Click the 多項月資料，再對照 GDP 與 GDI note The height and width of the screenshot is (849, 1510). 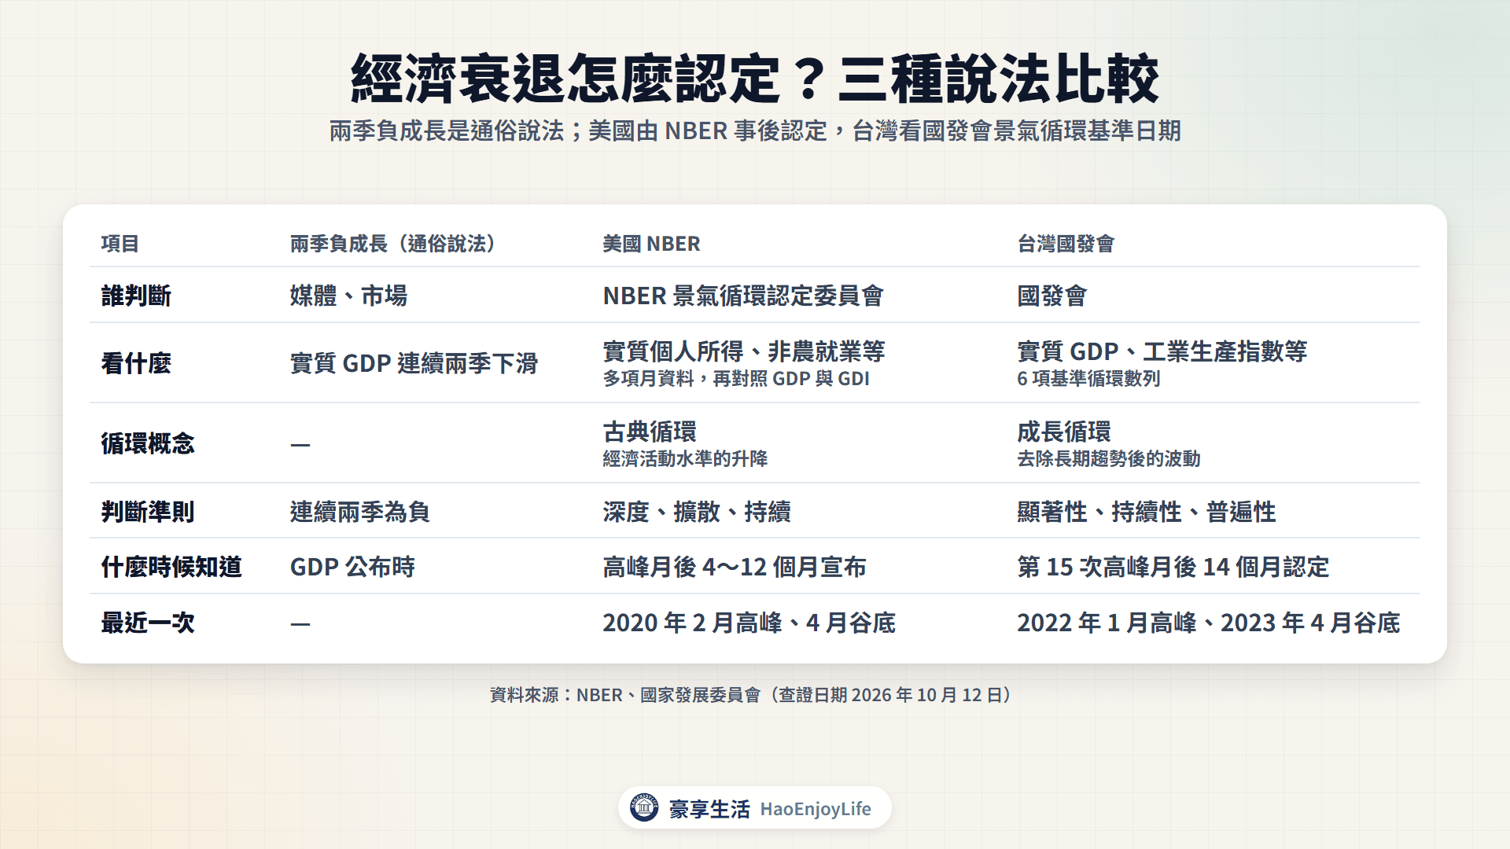(x=736, y=379)
